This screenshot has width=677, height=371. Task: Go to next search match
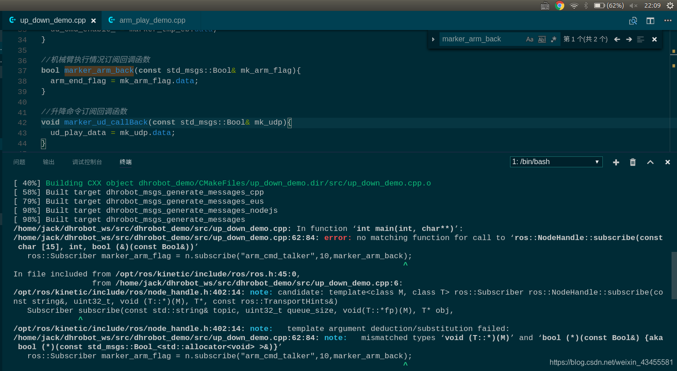pyautogui.click(x=629, y=40)
